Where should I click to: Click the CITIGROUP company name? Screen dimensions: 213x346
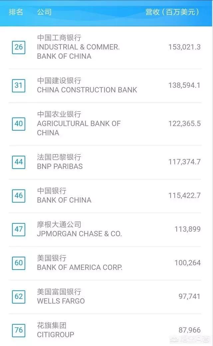pyautogui.click(x=56, y=334)
